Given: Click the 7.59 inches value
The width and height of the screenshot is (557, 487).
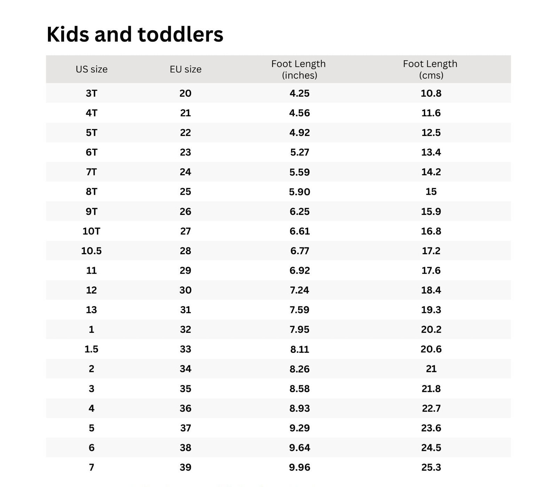Looking at the screenshot, I should pos(299,310).
